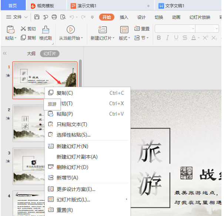Choose Add Section (新增节(A))
This screenshot has height=216, width=224.
pyautogui.click(x=87, y=178)
